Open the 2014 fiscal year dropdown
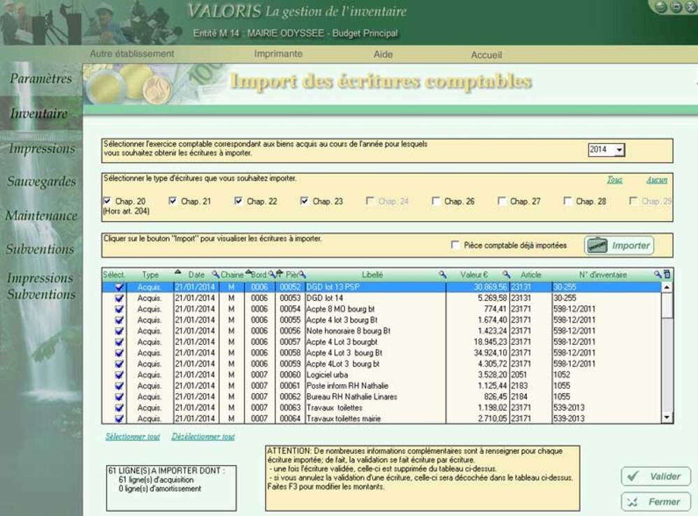 [x=619, y=150]
